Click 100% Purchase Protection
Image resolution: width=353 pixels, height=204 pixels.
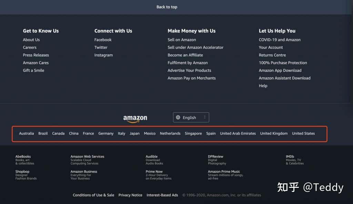pyautogui.click(x=283, y=63)
